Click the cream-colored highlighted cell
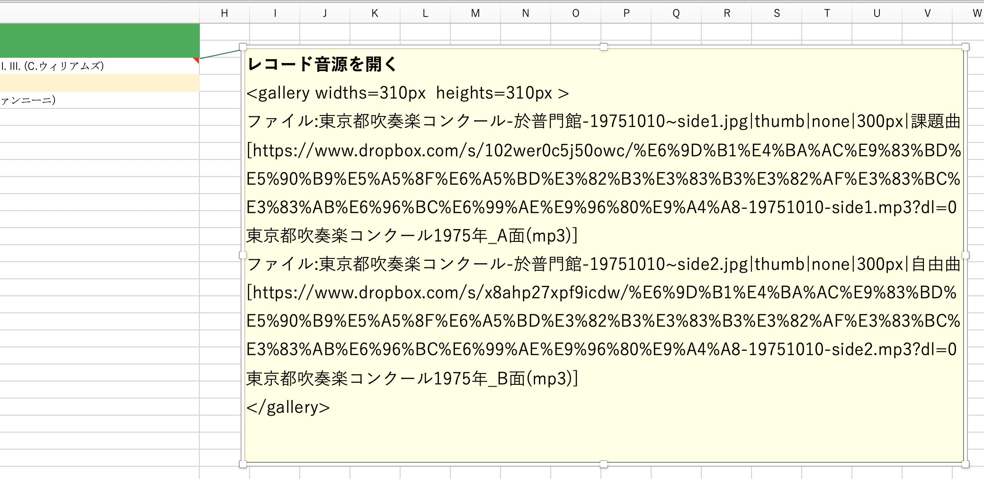The height and width of the screenshot is (479, 984). pyautogui.click(x=99, y=83)
